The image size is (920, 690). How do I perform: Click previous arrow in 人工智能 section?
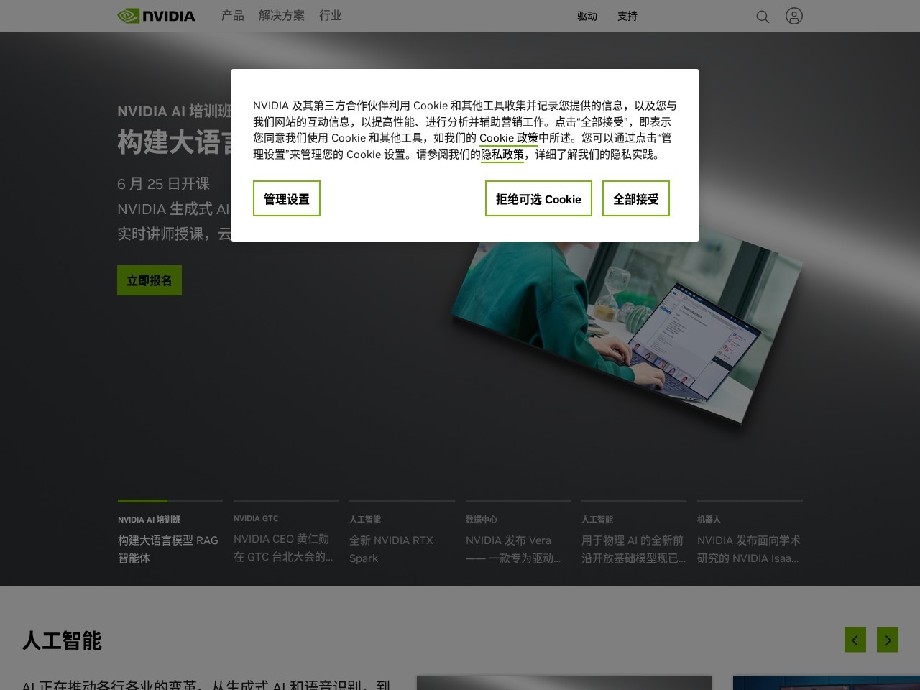pos(855,640)
